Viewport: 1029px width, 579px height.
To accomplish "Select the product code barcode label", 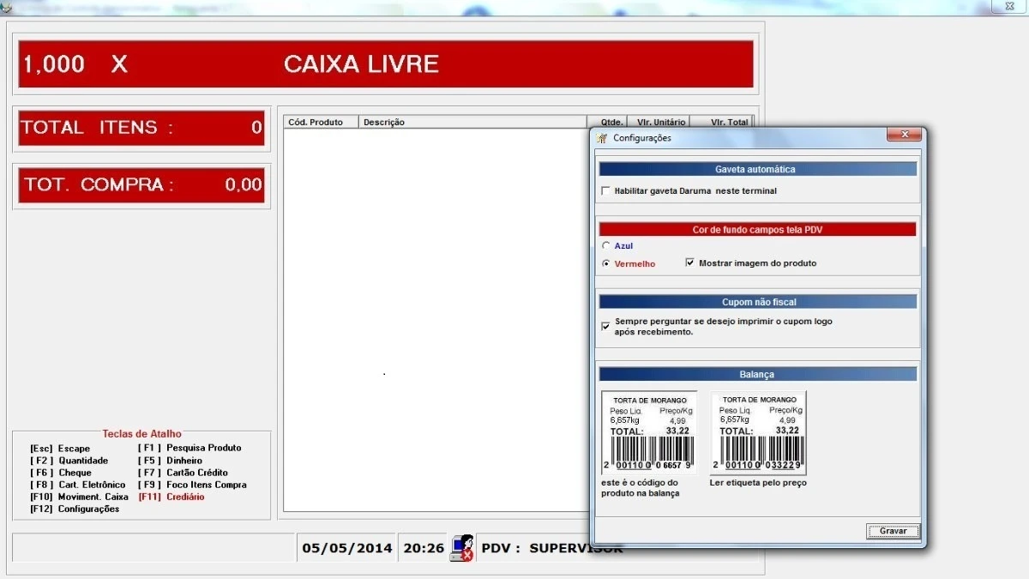I will click(x=648, y=433).
